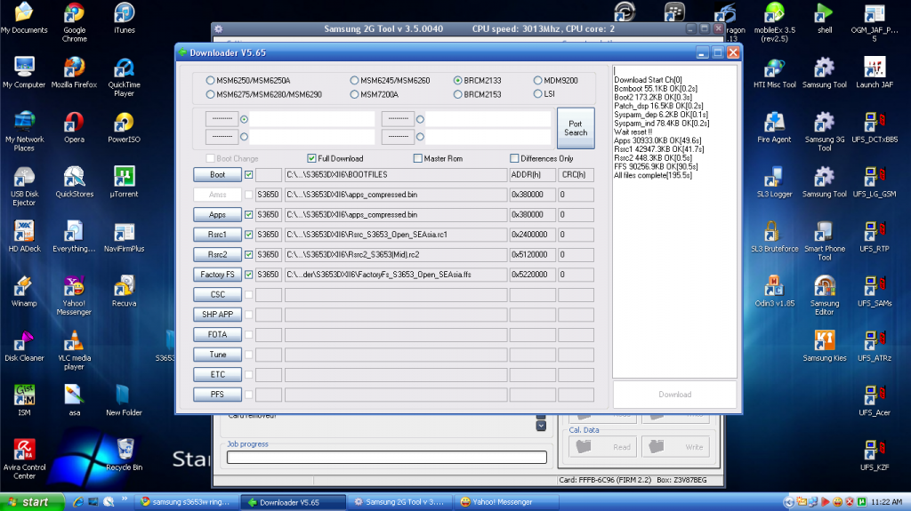Open the HTI Misc Tool icon
Image resolution: width=911 pixels, height=511 pixels.
[x=775, y=73]
